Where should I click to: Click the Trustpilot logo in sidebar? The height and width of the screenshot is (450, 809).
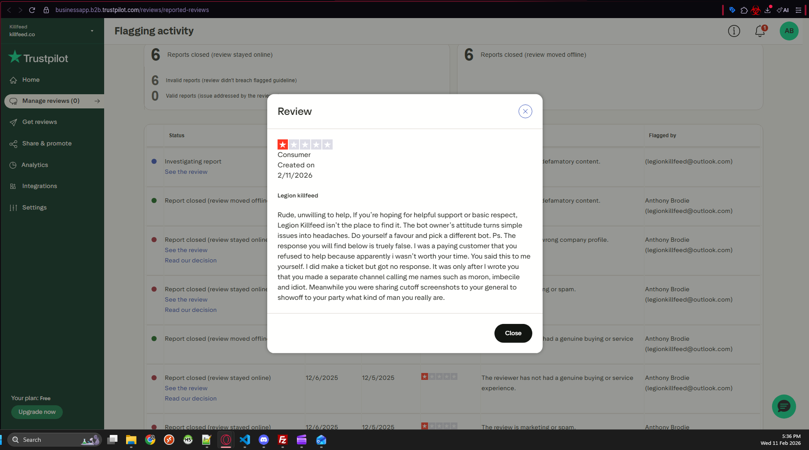(x=38, y=58)
